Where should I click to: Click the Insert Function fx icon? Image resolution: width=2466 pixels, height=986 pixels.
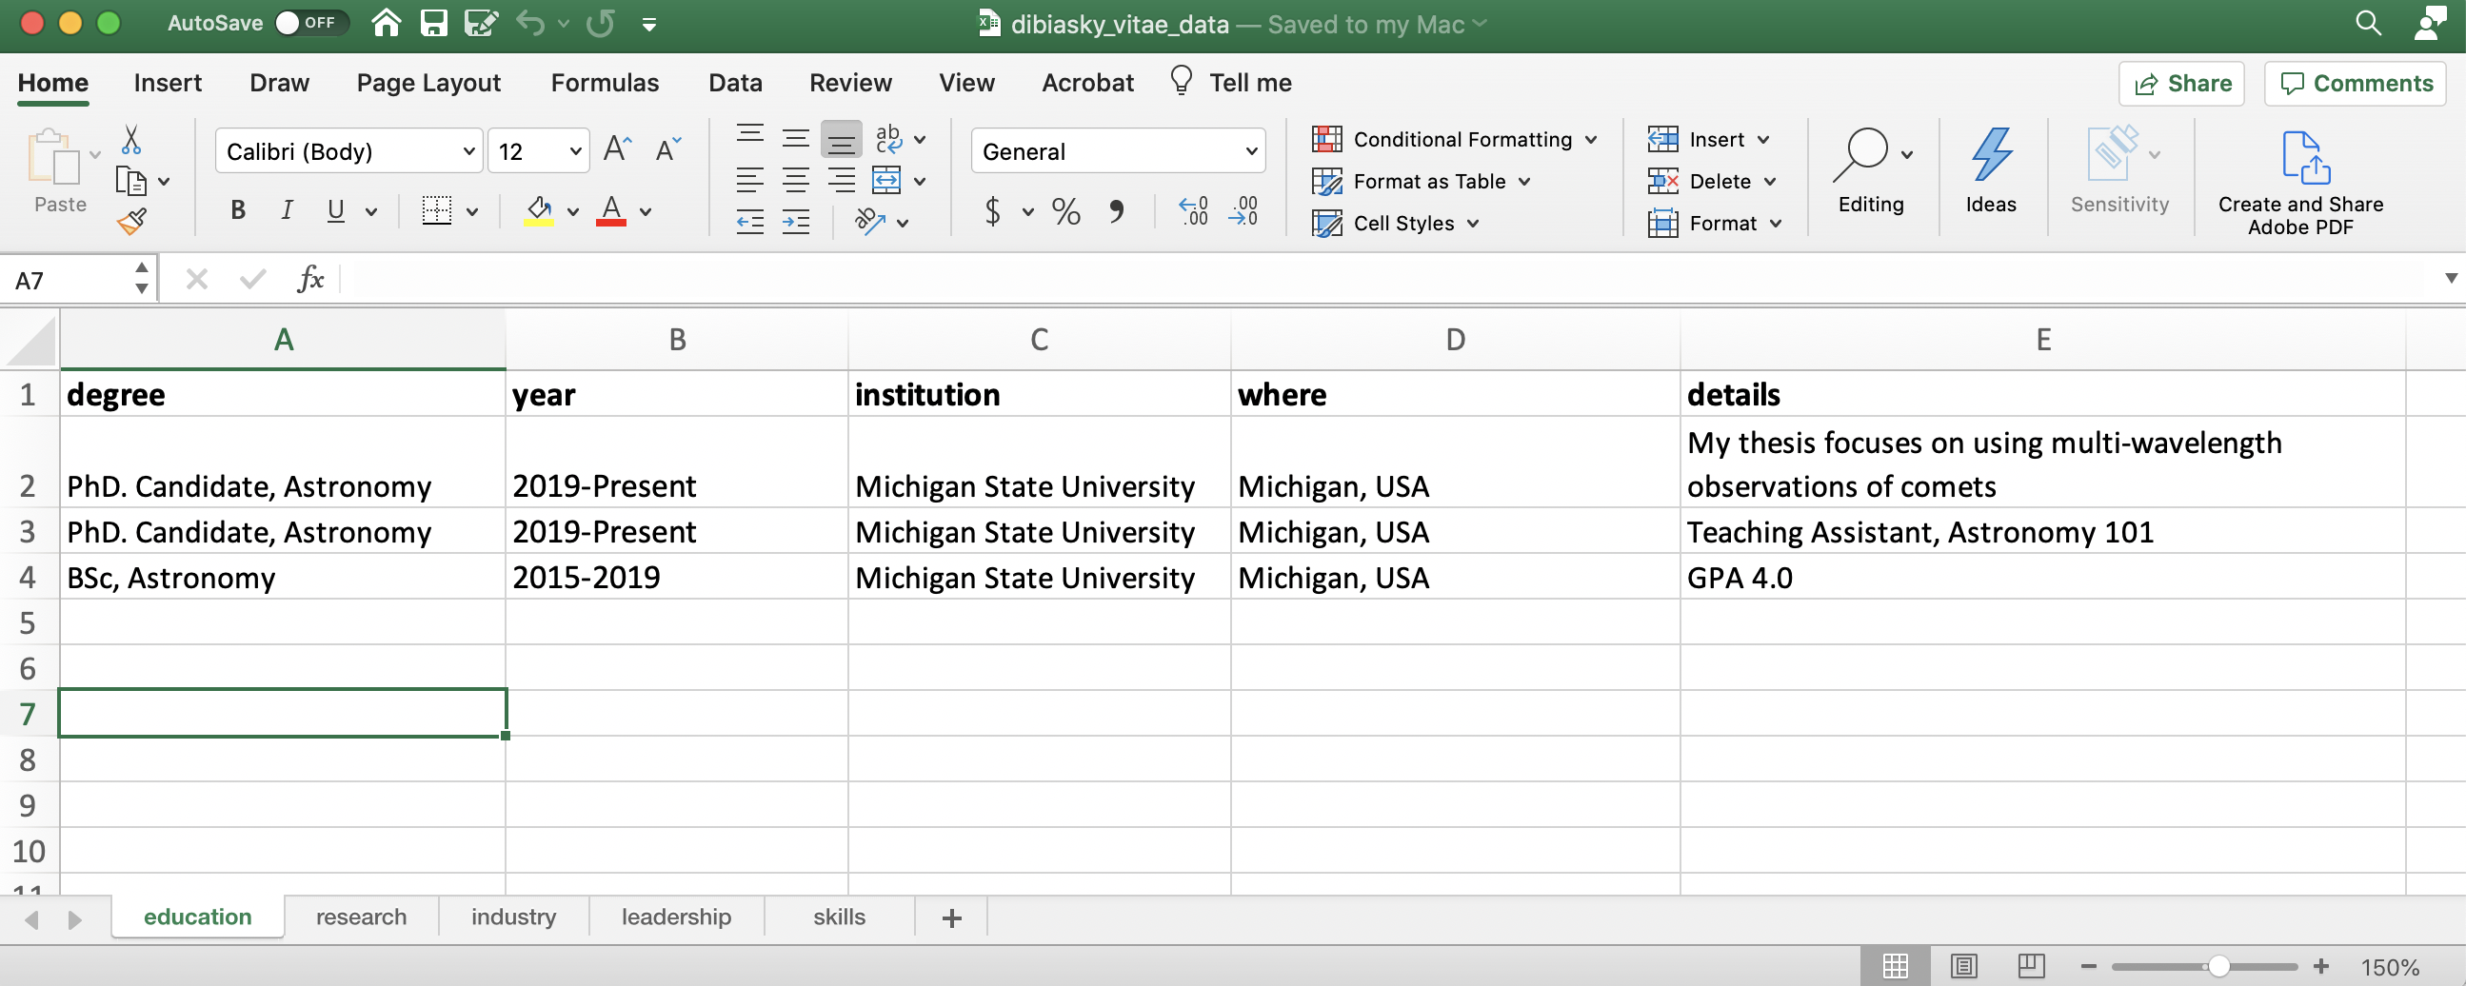310,280
